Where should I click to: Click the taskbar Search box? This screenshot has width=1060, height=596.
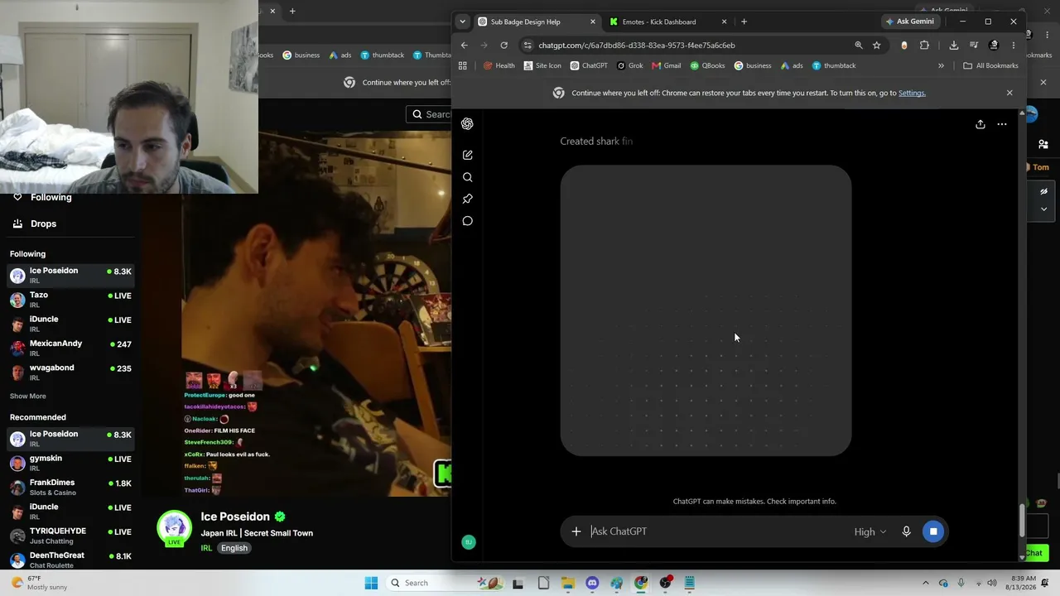446,583
